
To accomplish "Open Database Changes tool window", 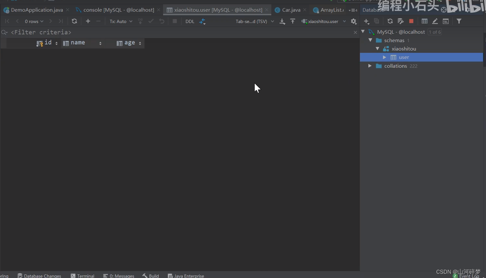I will point(39,276).
